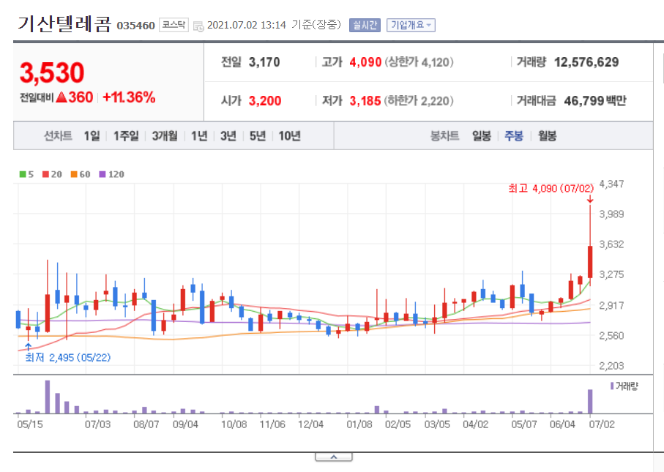Screen dimensions: 664x472
Task: Click the green 5 moving average legend
Action: coord(26,174)
